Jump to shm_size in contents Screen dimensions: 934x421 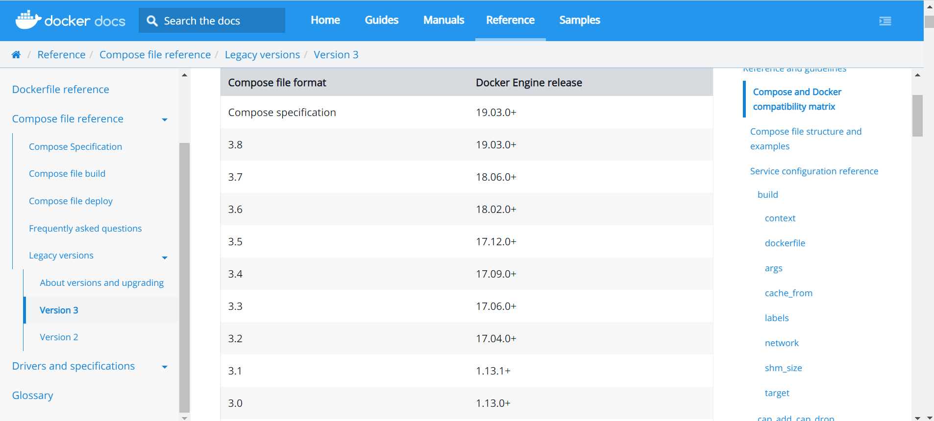tap(783, 368)
